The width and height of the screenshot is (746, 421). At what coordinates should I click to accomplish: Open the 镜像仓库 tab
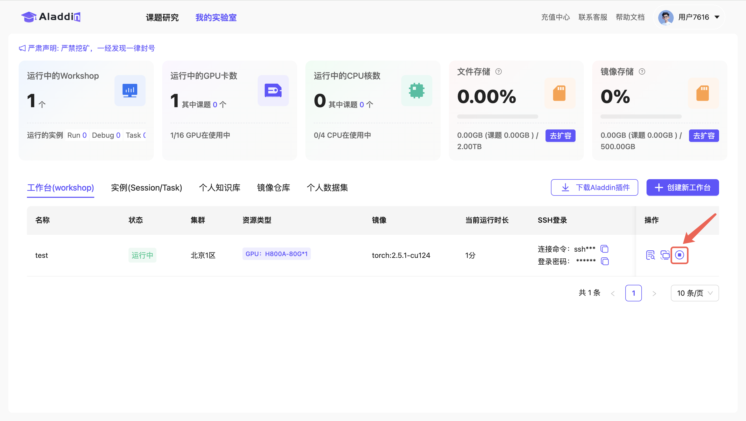coord(273,188)
